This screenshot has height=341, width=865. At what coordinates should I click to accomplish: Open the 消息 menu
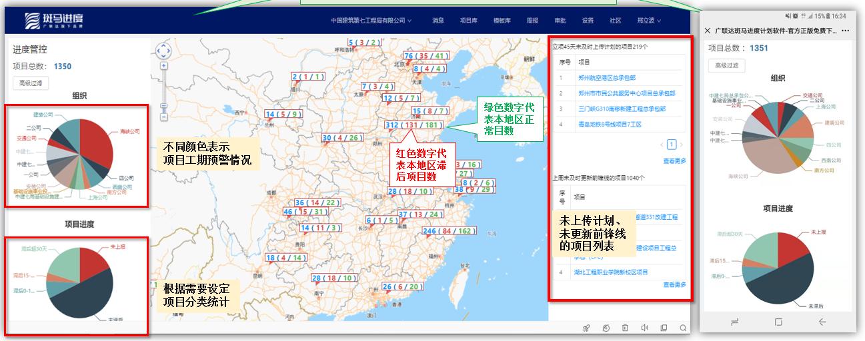coord(438,21)
